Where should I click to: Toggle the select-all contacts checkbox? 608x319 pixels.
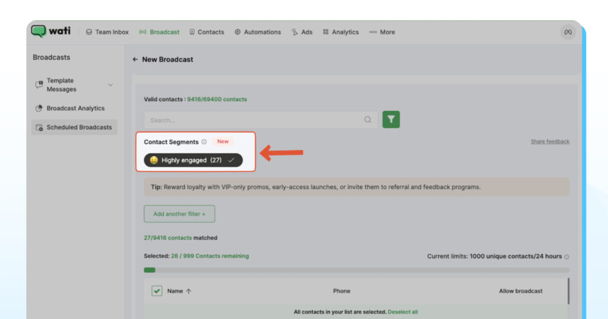pos(157,291)
